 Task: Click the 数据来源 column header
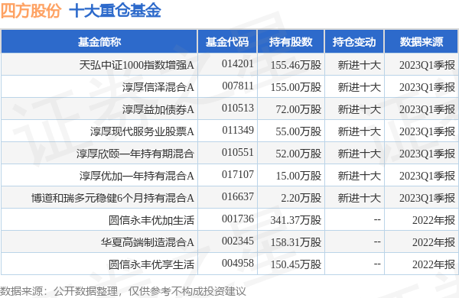click(x=422, y=42)
